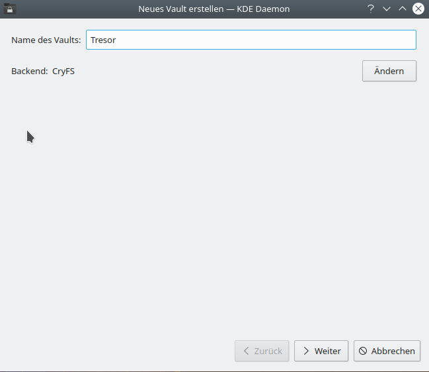Maximize dialog using the up chevron icon
Viewport: 429px width, 372px height.
403,9
